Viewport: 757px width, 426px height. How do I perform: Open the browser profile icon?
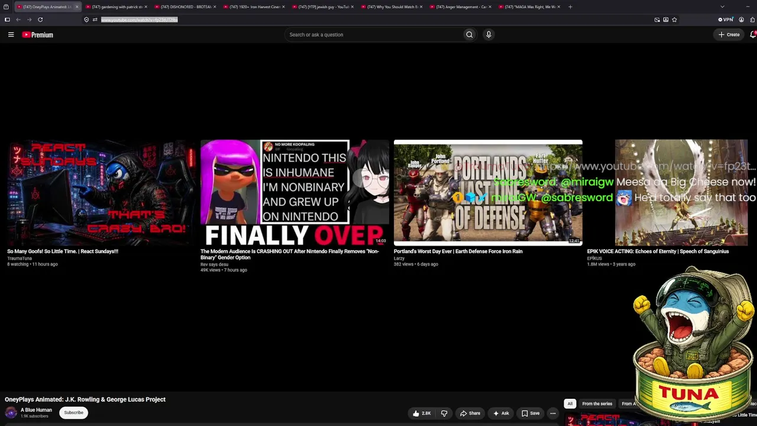(x=741, y=20)
